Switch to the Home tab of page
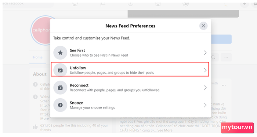This screenshot has width=257, height=137. (x=38, y=57)
